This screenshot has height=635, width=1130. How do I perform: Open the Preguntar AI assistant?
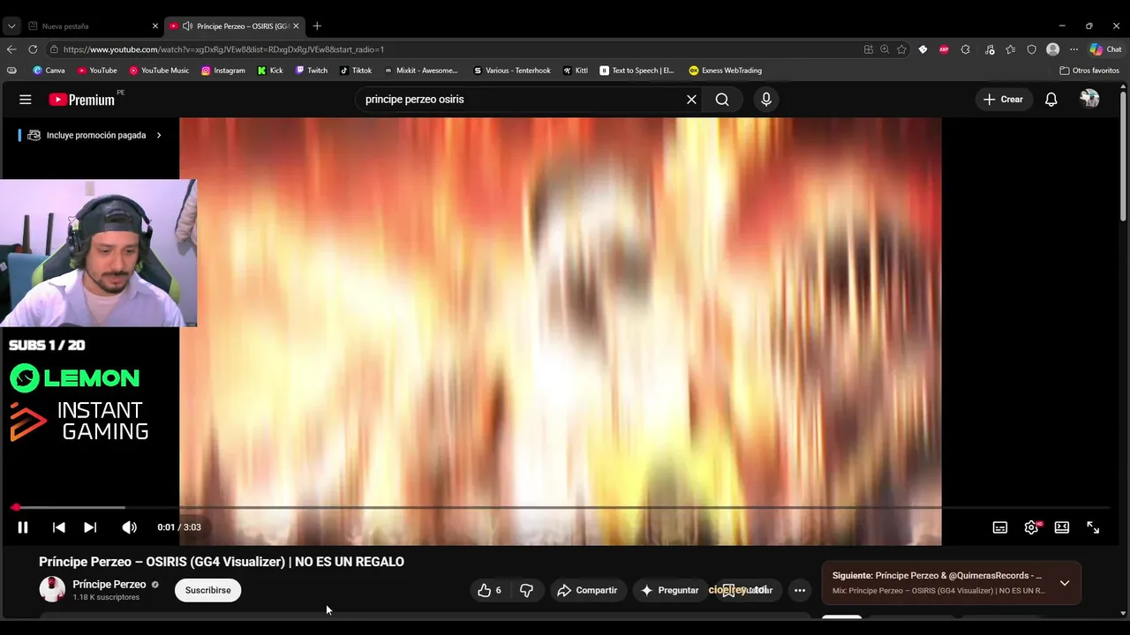[669, 590]
